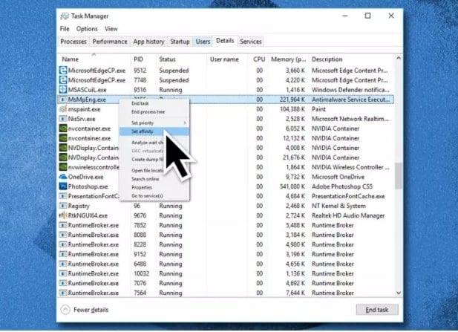This screenshot has height=332, width=458.
Task: Open the Options menu
Action: [87, 29]
